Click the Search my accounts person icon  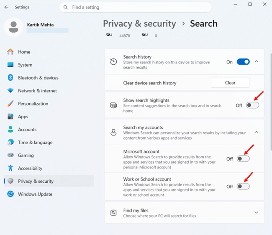tap(113, 132)
